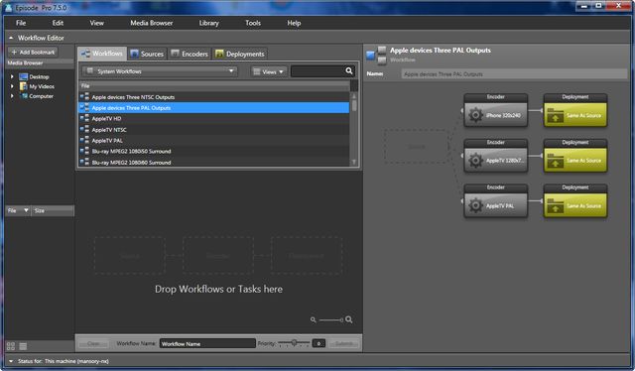635x371 pixels.
Task: Open the Help menu
Action: (x=294, y=23)
